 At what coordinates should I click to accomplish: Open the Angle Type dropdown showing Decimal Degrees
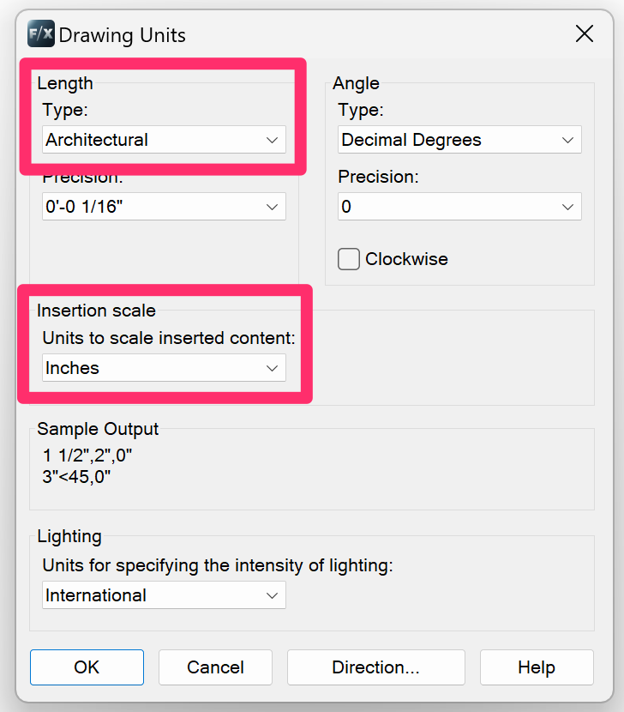coord(459,140)
